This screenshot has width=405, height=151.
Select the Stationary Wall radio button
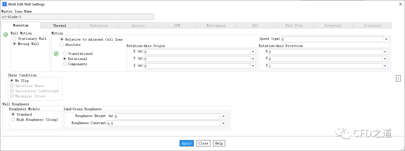click(x=15, y=39)
